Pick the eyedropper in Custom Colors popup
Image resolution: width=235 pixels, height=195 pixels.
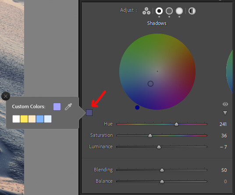(x=68, y=107)
